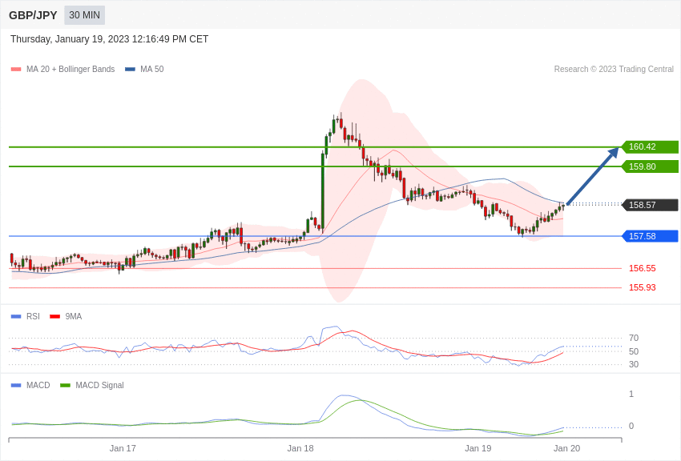Click the RSI 50 axis value

634,351
